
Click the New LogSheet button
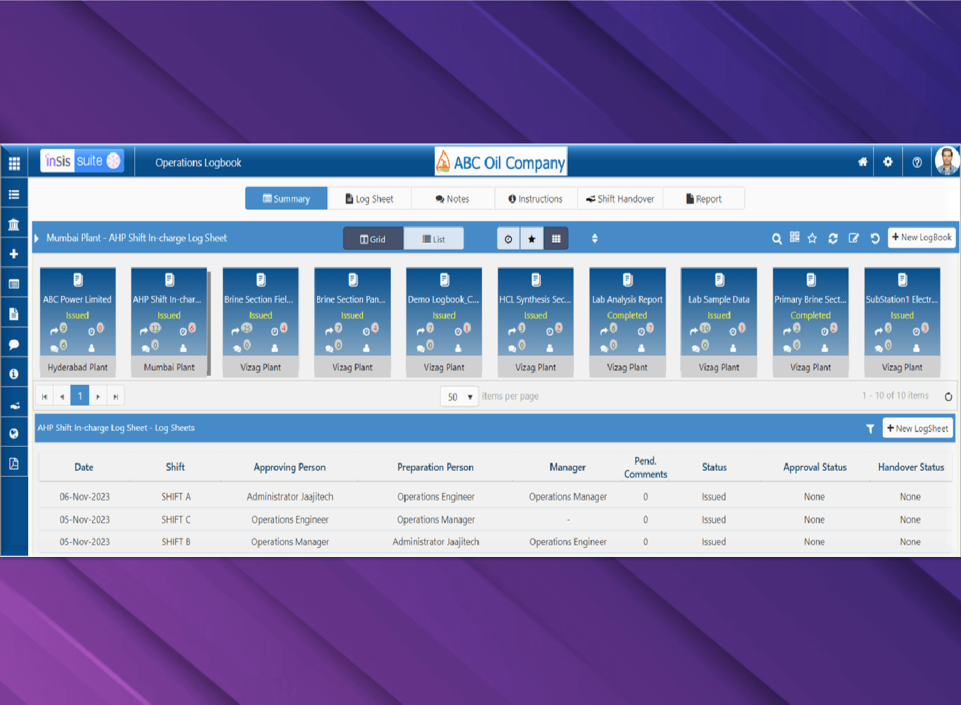pos(917,428)
